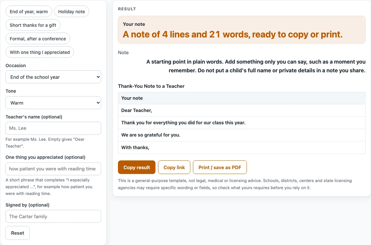Open "Print / save as PDF"
Screen dimensions: 371x245
click(220, 167)
